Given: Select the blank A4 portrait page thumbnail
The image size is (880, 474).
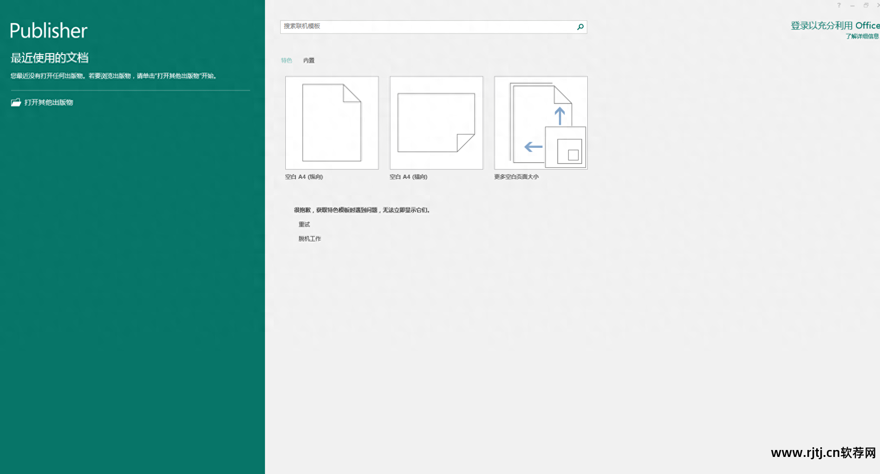Looking at the screenshot, I should tap(332, 123).
